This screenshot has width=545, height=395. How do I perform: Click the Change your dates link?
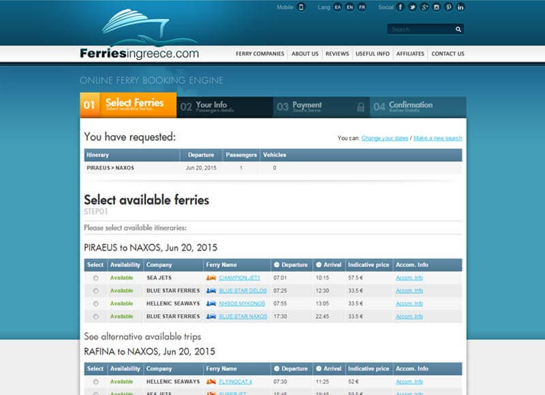(385, 138)
